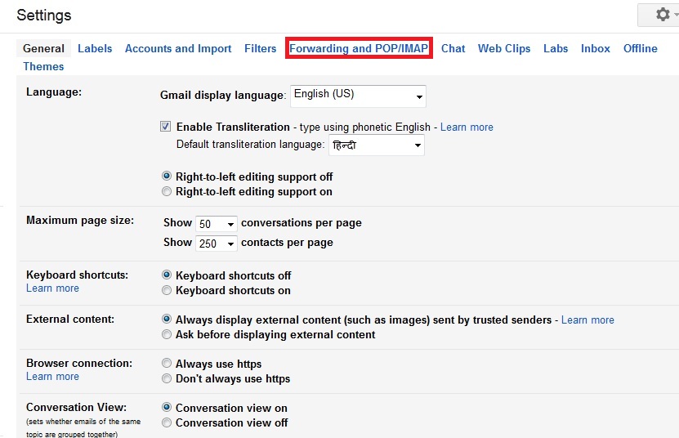Open the Gmail display language dropdown
Screen dimensions: 679x438
tap(358, 96)
